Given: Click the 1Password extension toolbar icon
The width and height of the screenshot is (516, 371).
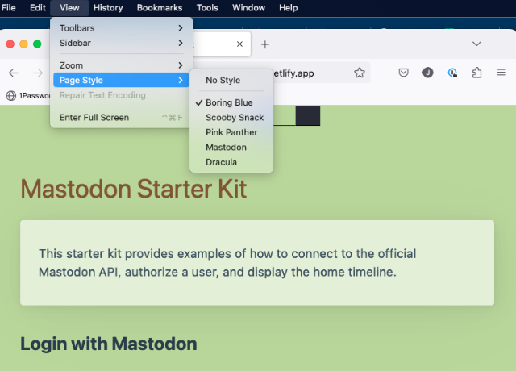Looking at the screenshot, I should [452, 73].
